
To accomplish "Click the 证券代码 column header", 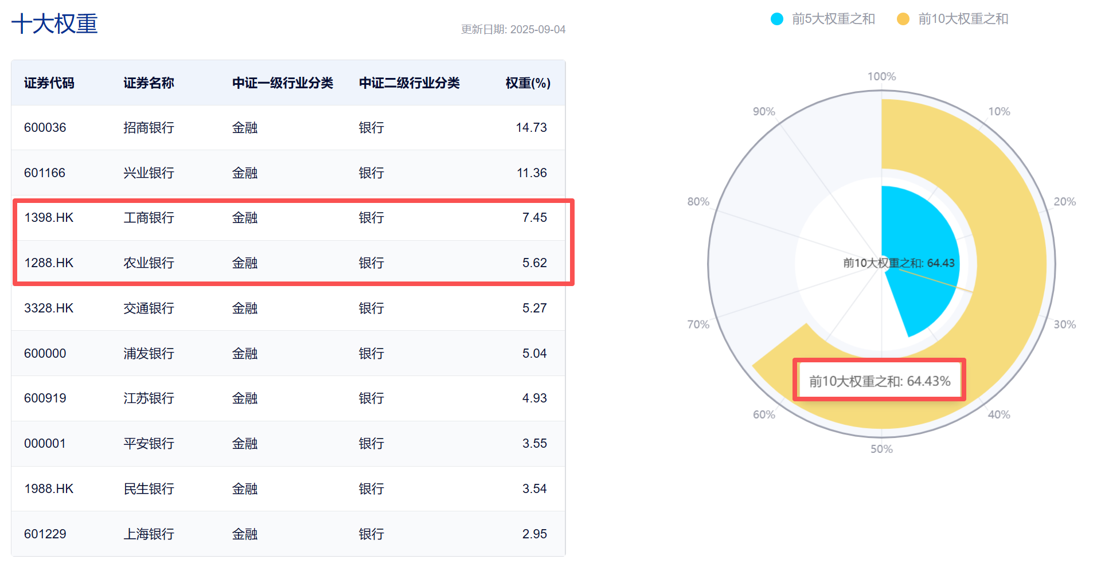I will pos(49,83).
